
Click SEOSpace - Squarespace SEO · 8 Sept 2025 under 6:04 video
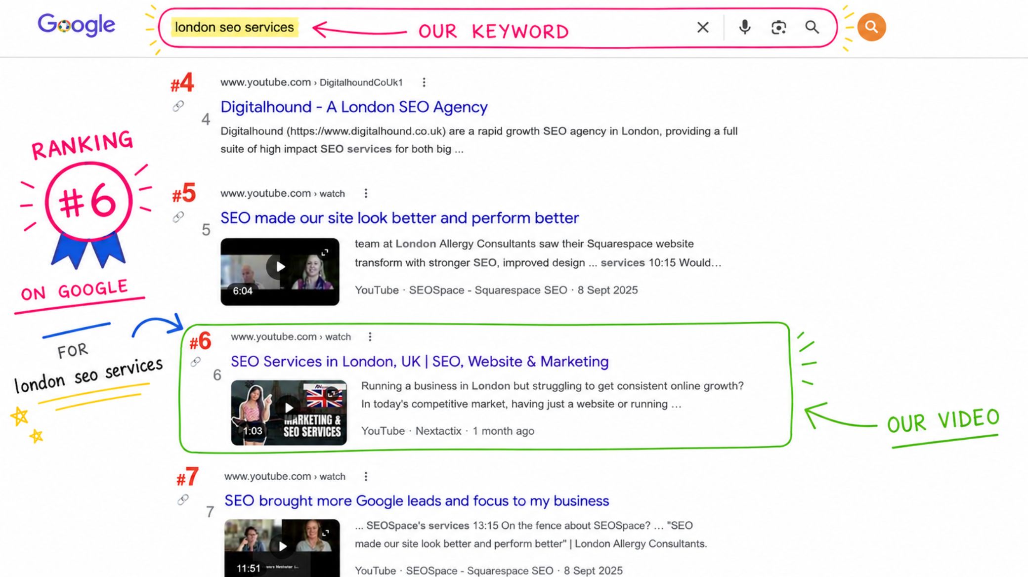click(x=523, y=290)
